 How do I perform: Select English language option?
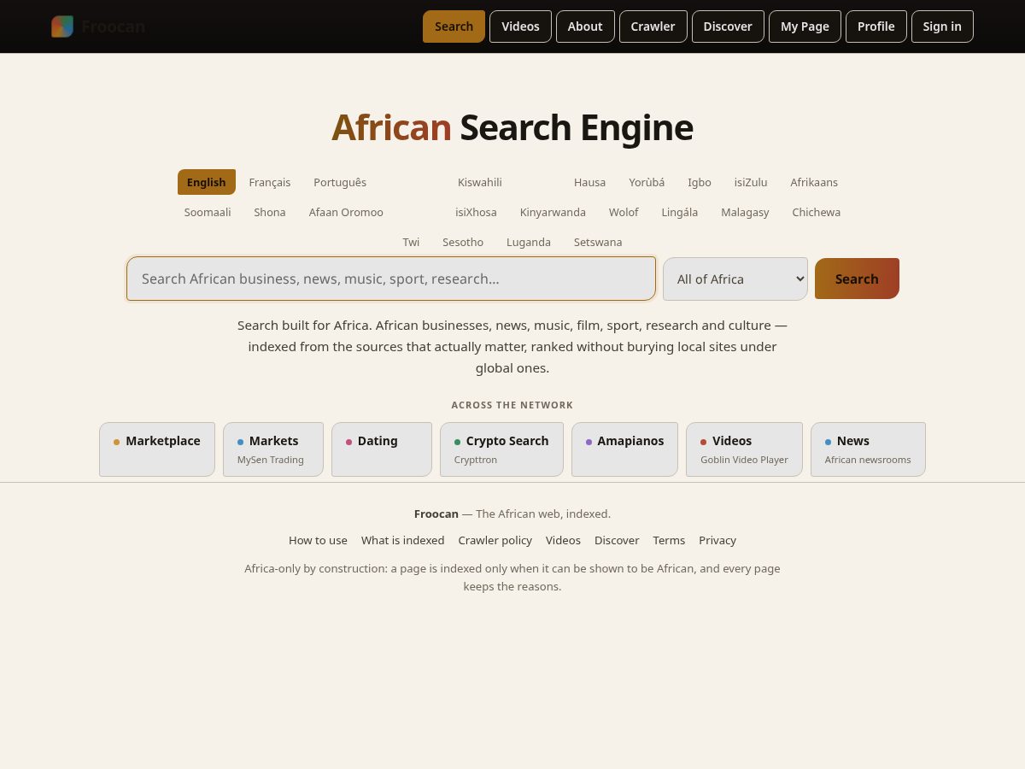point(207,182)
